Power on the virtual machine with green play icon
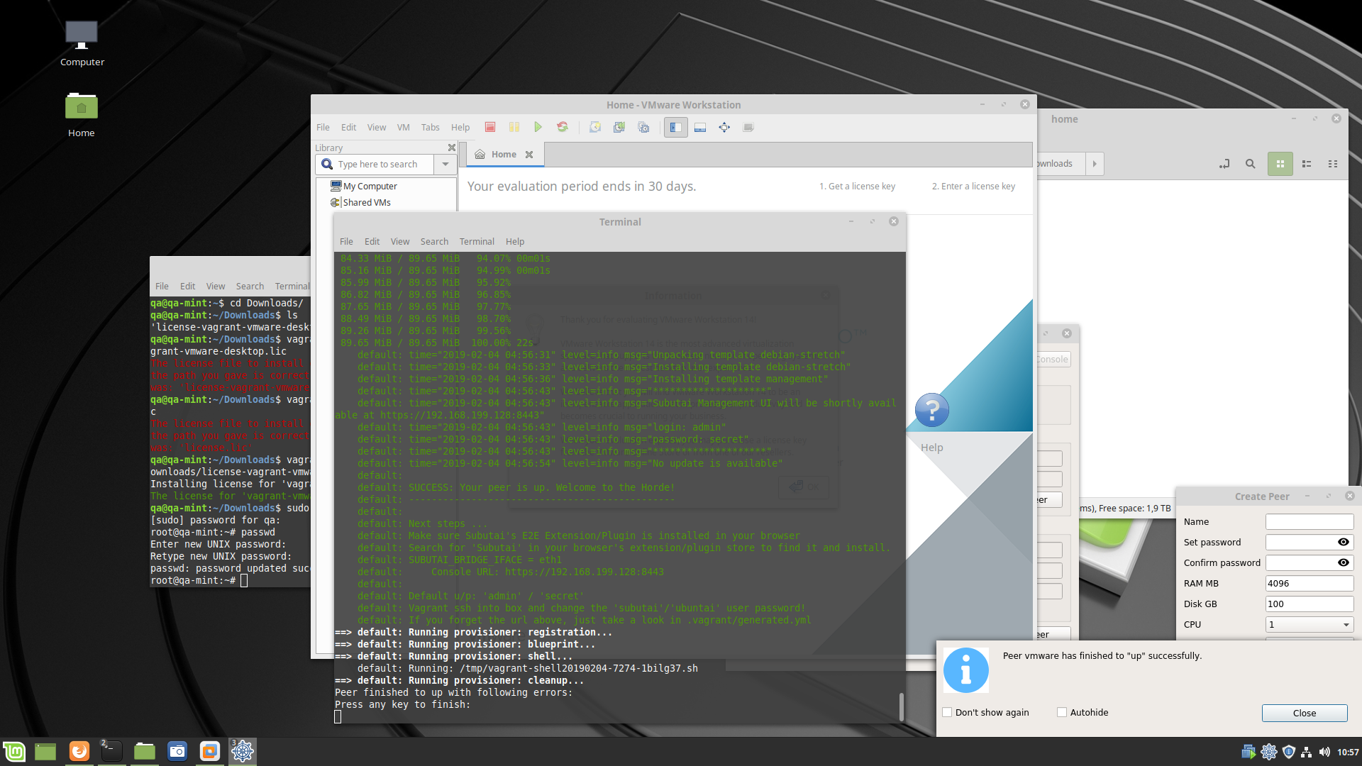This screenshot has width=1362, height=766. [538, 127]
